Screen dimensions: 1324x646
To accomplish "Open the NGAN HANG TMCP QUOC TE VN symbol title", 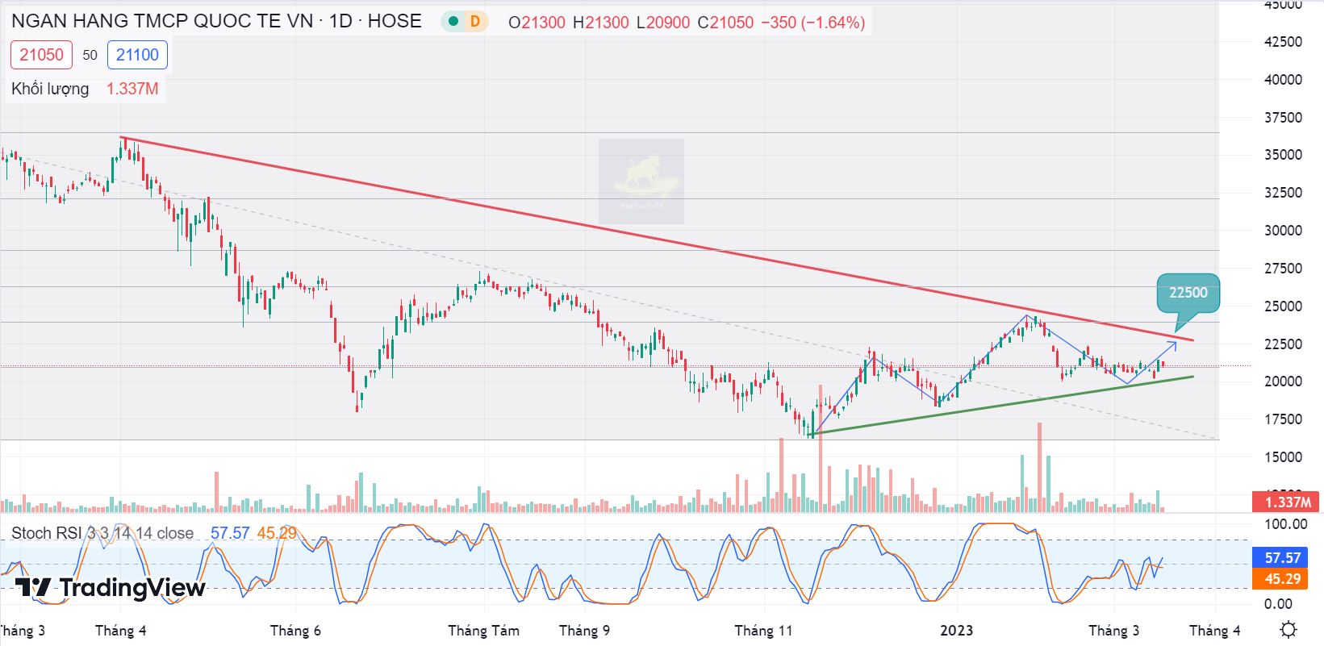I will coord(216,22).
